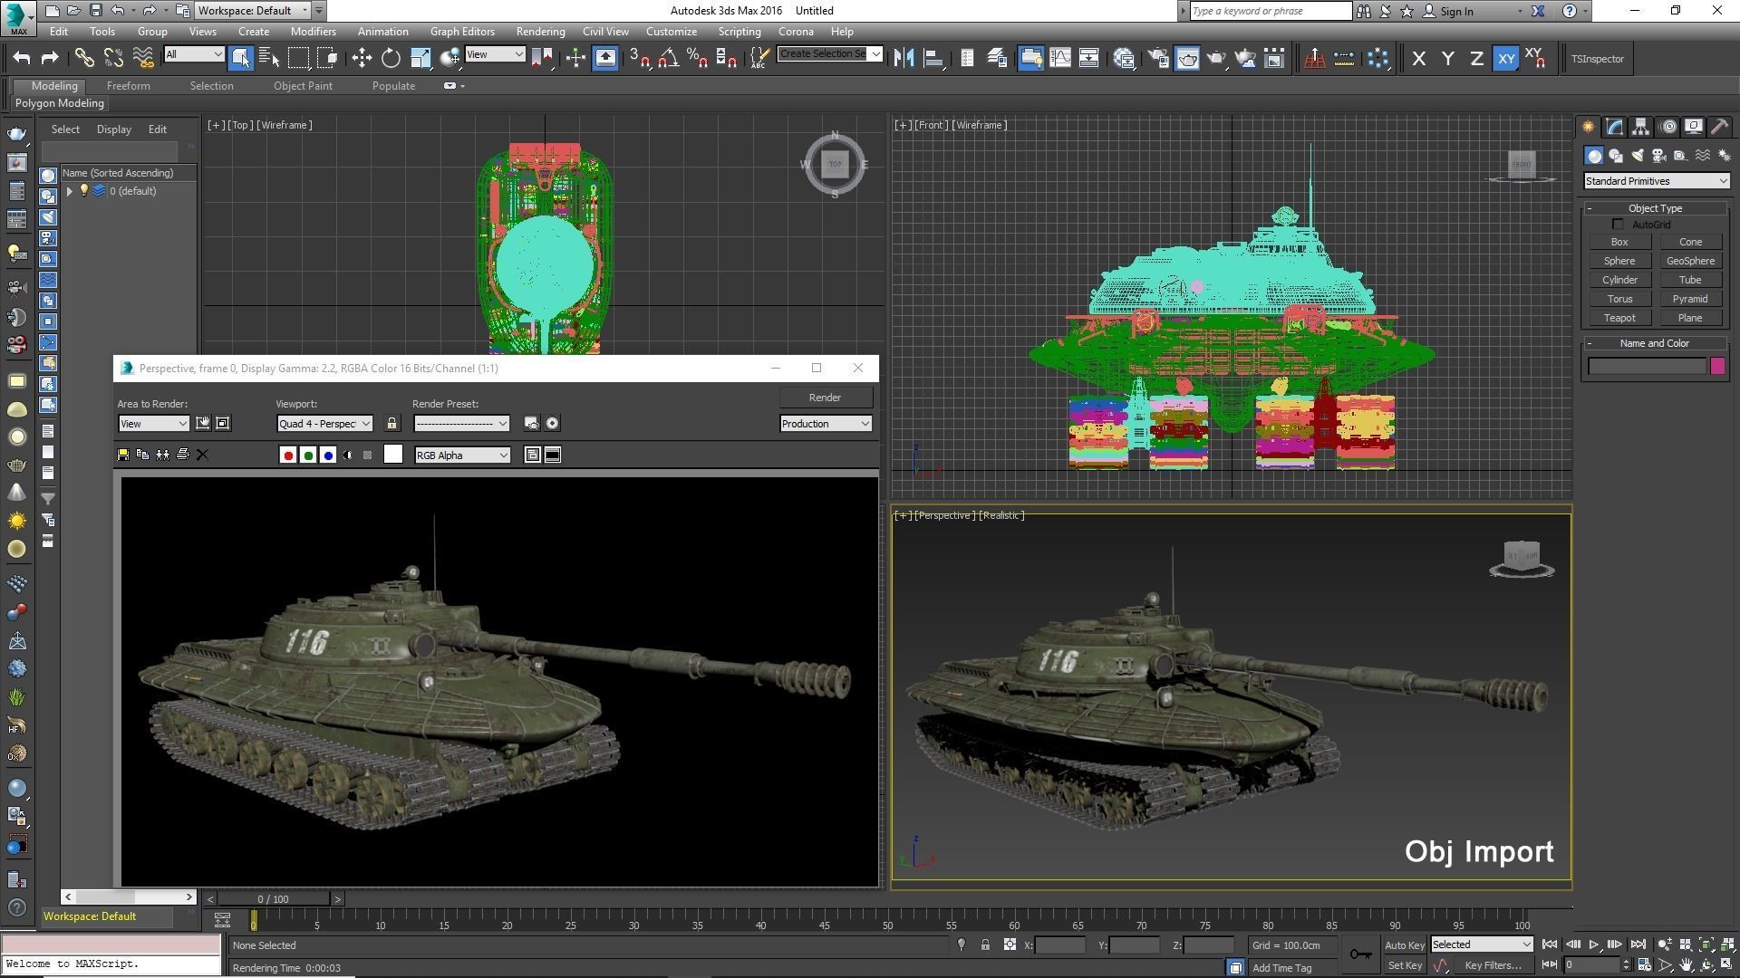Screen dimensions: 1740x978
Task: Expand the 0 (default) layer
Action: point(69,191)
